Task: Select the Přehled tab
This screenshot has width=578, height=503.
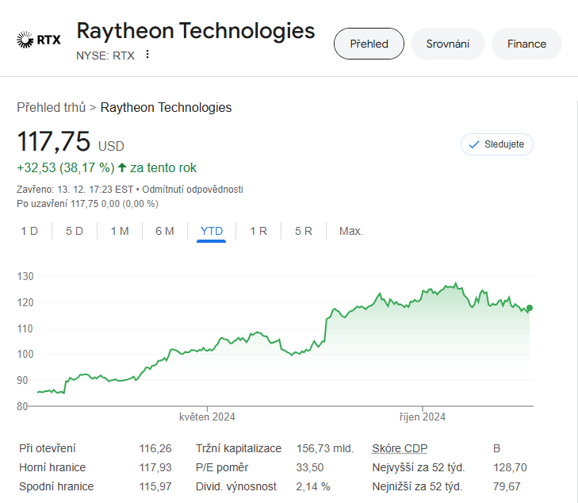Action: [x=369, y=44]
